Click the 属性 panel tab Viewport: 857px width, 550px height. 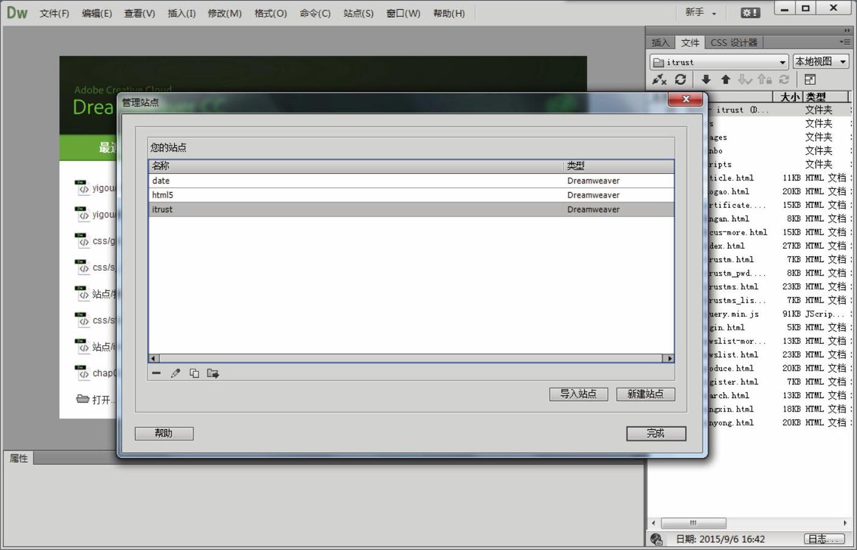[x=19, y=458]
